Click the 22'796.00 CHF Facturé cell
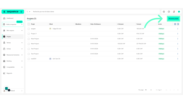The width and height of the screenshot is (183, 103). coord(141,44)
